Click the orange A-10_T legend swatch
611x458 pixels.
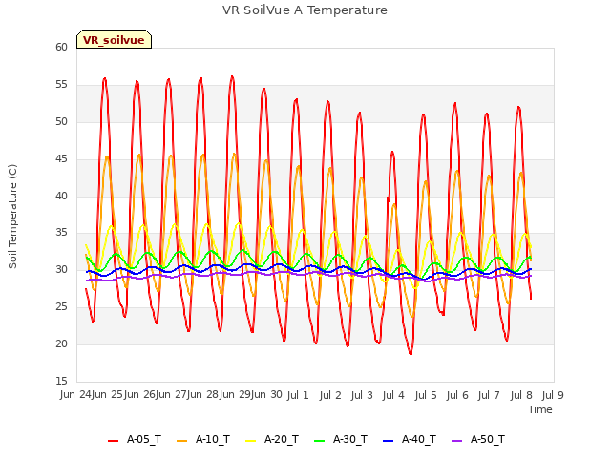pyautogui.click(x=182, y=441)
